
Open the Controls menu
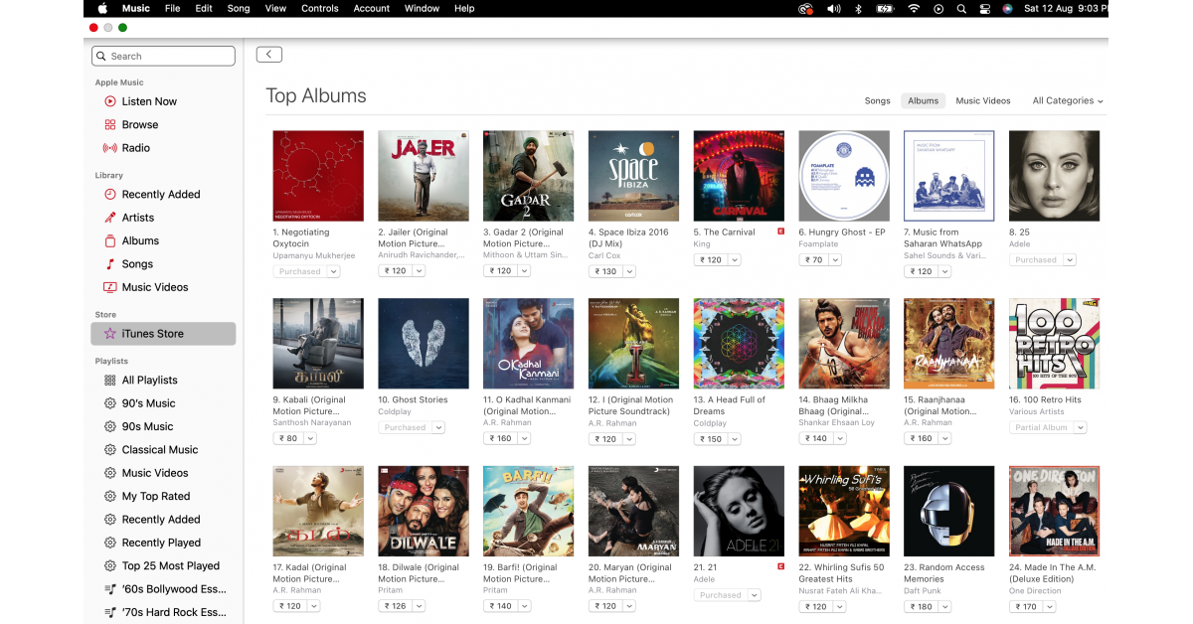[320, 9]
